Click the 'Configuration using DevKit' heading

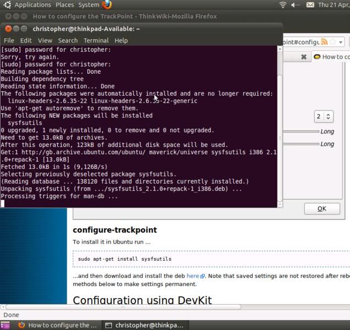point(142,300)
